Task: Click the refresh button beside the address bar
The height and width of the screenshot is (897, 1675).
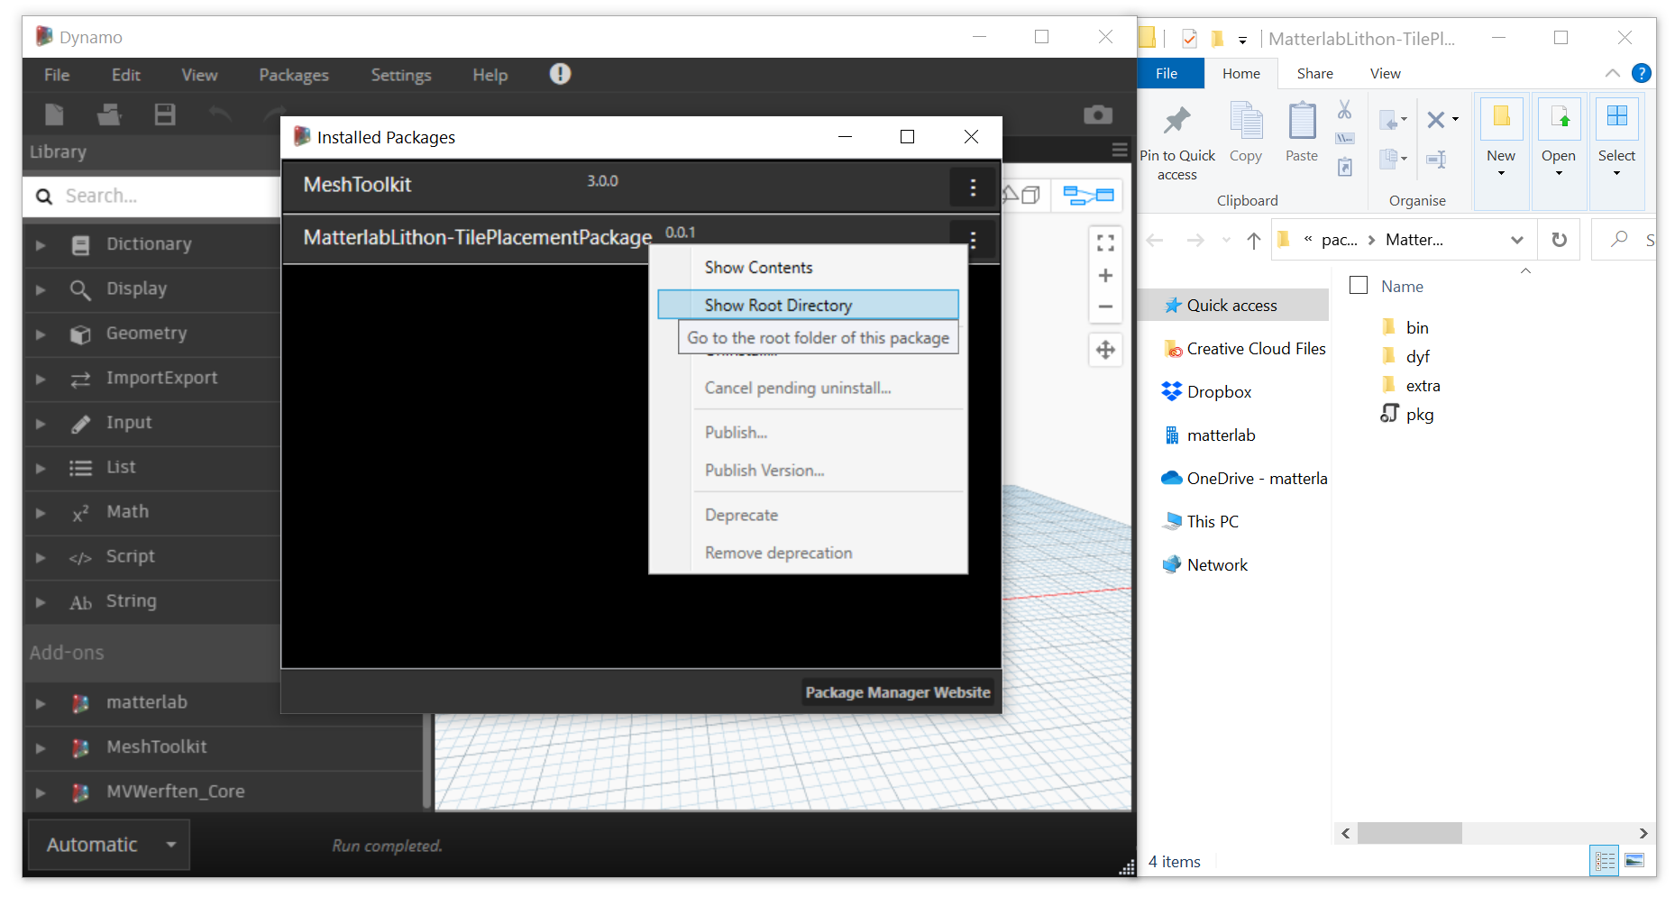Action: click(1559, 239)
